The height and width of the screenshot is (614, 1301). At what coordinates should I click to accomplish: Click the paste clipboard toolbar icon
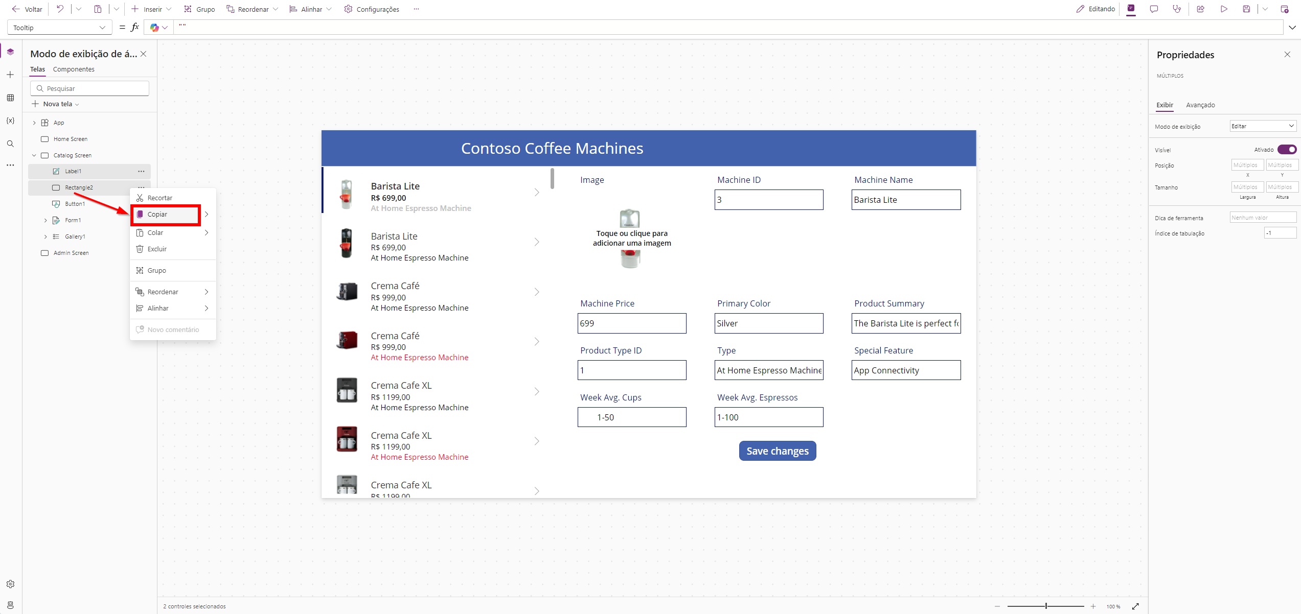pyautogui.click(x=98, y=9)
